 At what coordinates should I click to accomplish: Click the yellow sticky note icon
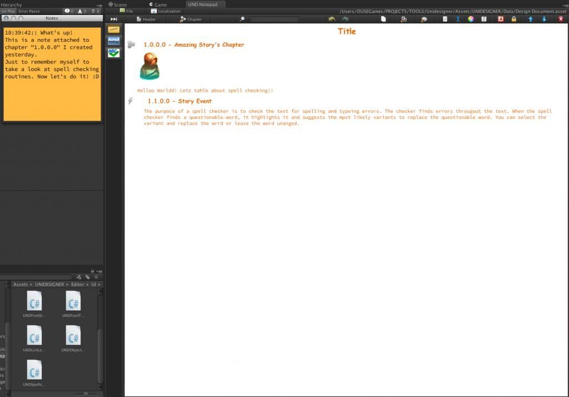click(113, 29)
